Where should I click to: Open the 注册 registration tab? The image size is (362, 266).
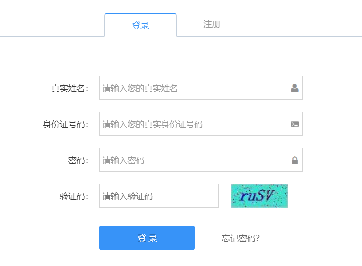pos(212,24)
